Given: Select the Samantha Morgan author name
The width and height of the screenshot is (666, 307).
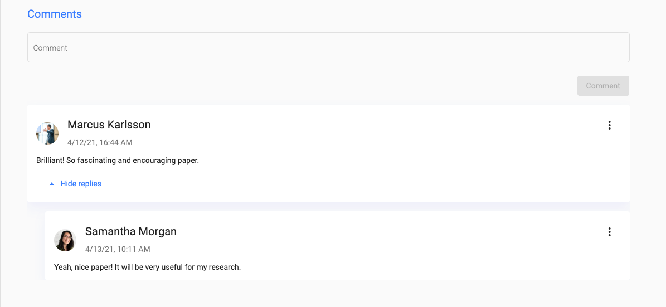Looking at the screenshot, I should coord(131,231).
